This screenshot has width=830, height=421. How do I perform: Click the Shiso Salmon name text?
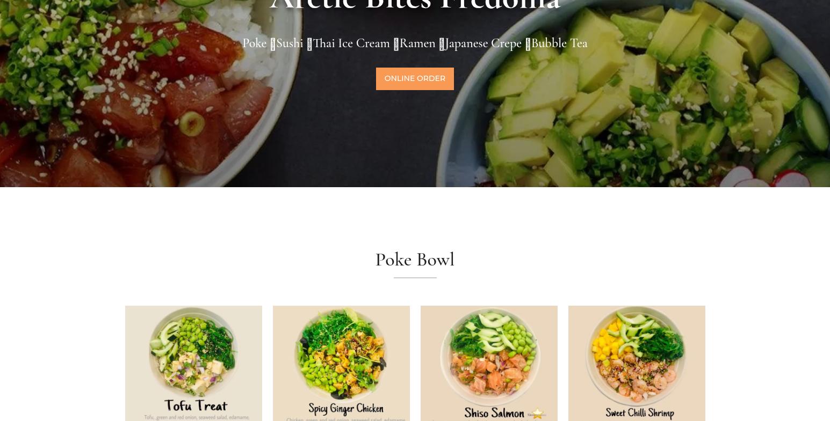click(x=494, y=413)
